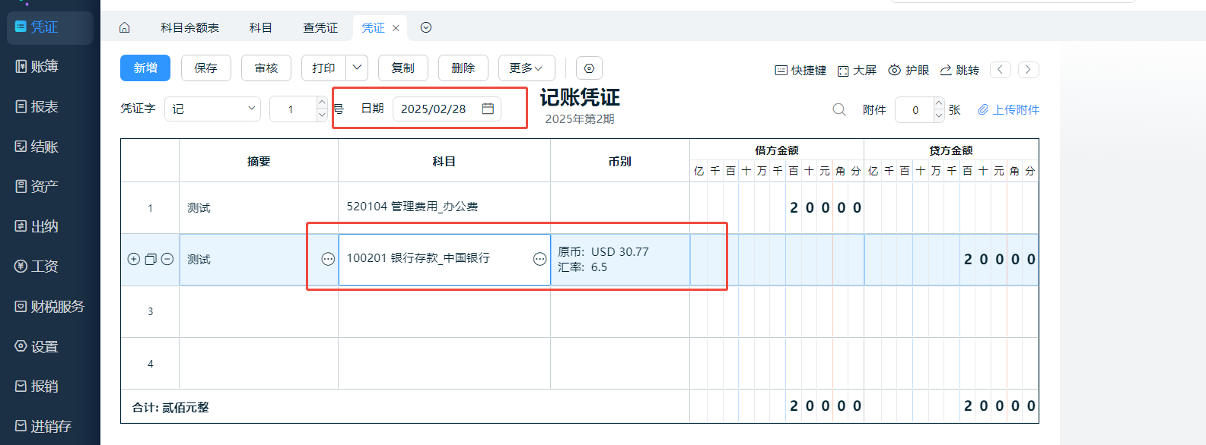
Task: Toggle 护眼 eye protection mode
Action: [908, 70]
